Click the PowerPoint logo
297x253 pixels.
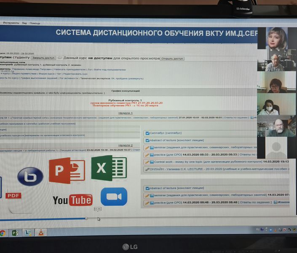(67, 170)
